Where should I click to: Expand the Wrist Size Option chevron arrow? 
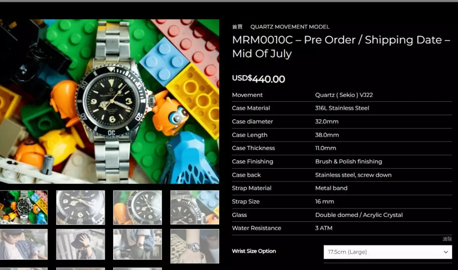[x=446, y=252]
